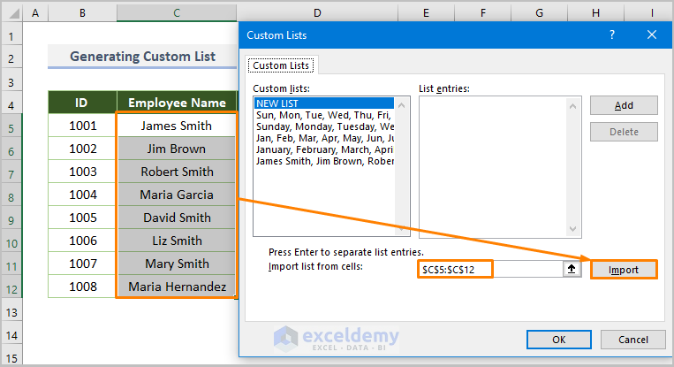Click cell containing David Smith
The width and height of the screenshot is (674, 367).
click(x=177, y=218)
